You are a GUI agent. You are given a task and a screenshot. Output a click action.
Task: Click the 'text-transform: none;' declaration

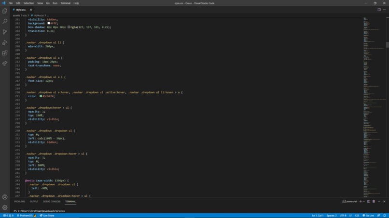(x=44, y=65)
